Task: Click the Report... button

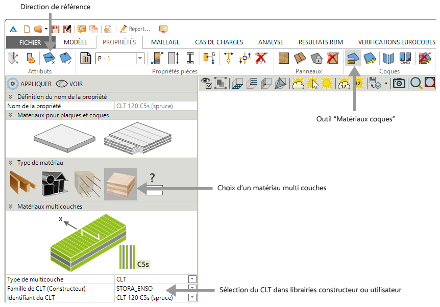Action: (135, 29)
